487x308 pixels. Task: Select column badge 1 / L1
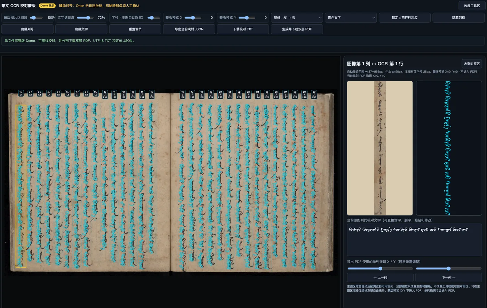pyautogui.click(x=21, y=93)
